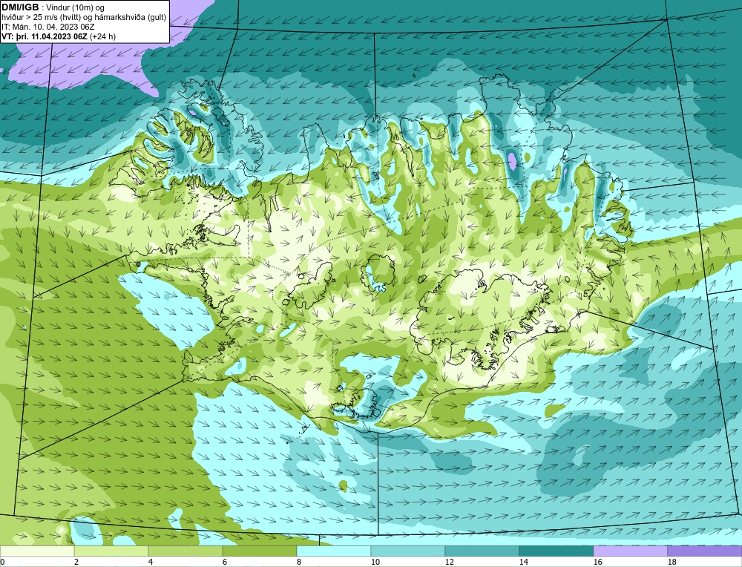The image size is (742, 567).
Task: Click the 6–8 m/s olive green legend swatch
Action: pos(259,551)
